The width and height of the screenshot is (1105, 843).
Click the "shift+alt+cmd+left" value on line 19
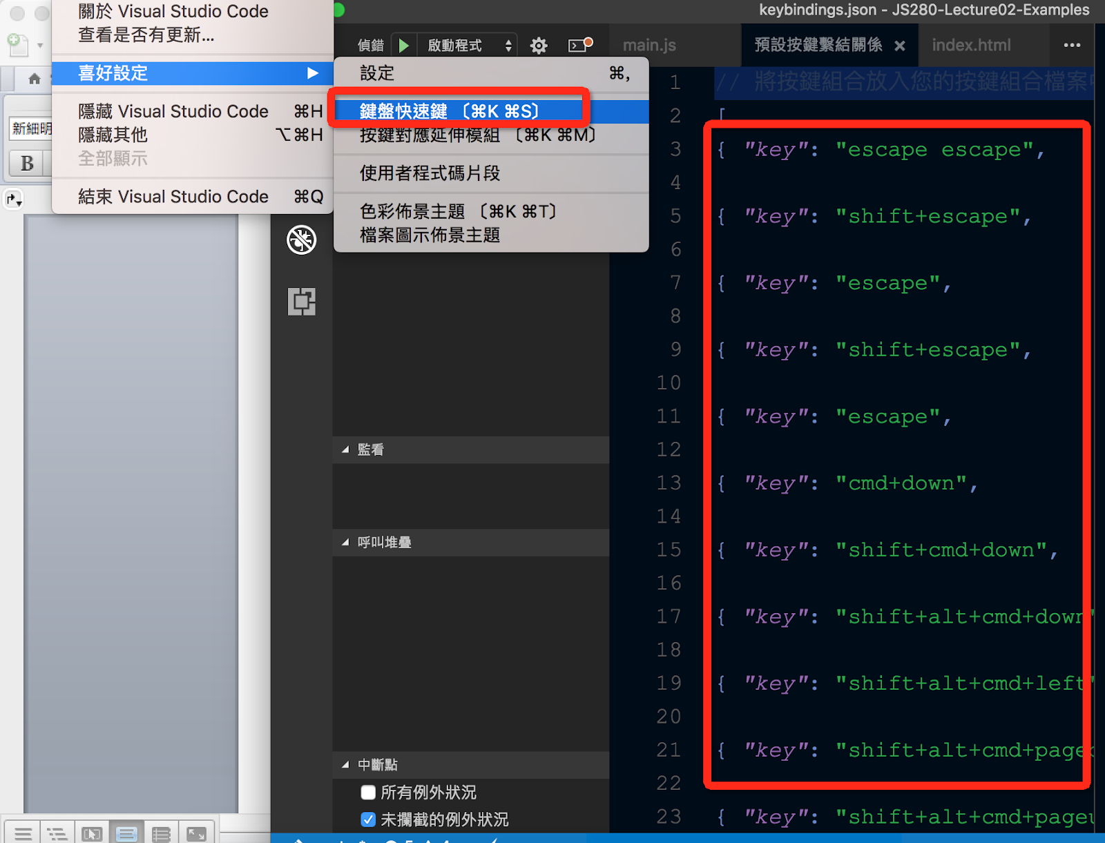coord(965,684)
